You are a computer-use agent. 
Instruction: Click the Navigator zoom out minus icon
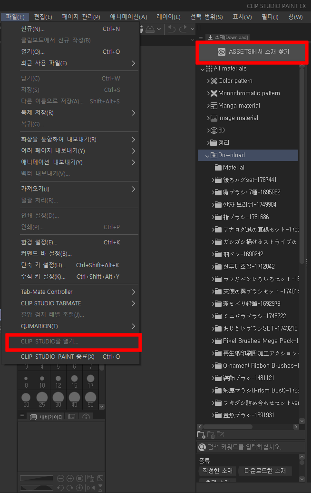pos(60,479)
